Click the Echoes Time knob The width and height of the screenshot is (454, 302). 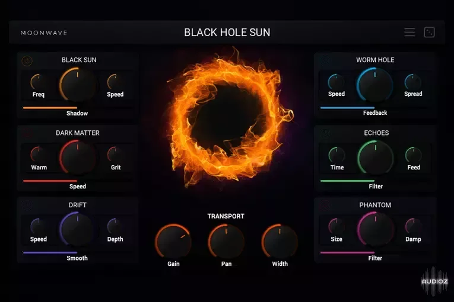pyautogui.click(x=336, y=155)
